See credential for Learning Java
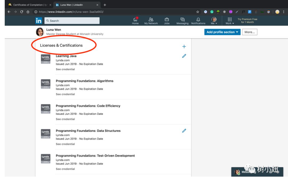This screenshot has height=182, width=288. click(65, 69)
